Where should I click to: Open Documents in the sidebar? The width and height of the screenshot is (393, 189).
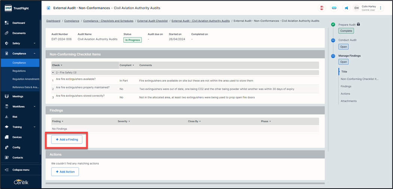(19, 33)
